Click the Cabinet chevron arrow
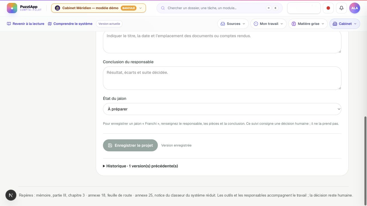 pyautogui.click(x=355, y=24)
